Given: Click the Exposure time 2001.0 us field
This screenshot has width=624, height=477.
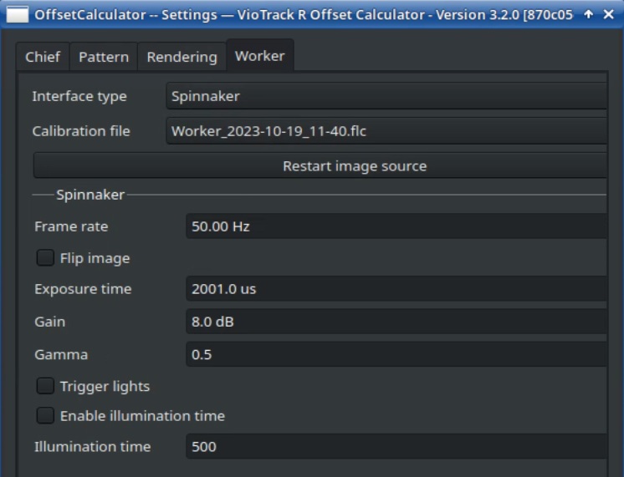Looking at the screenshot, I should click(395, 289).
